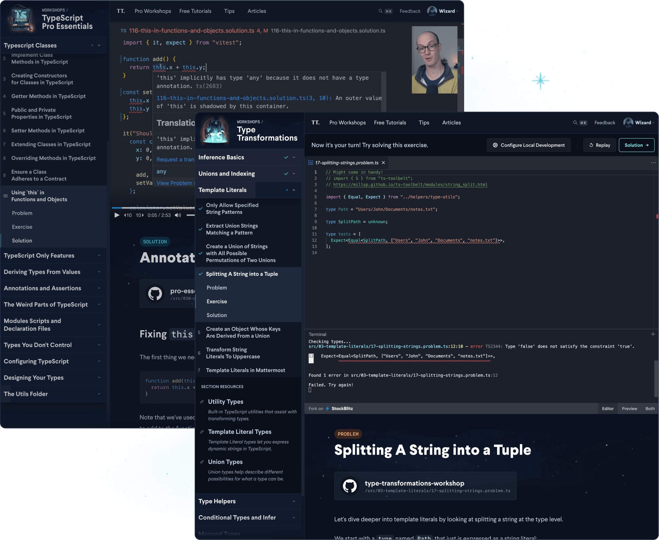Click the Replay button
The height and width of the screenshot is (540, 659).
coord(600,145)
